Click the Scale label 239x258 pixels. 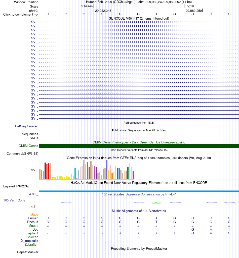[x=34, y=7]
